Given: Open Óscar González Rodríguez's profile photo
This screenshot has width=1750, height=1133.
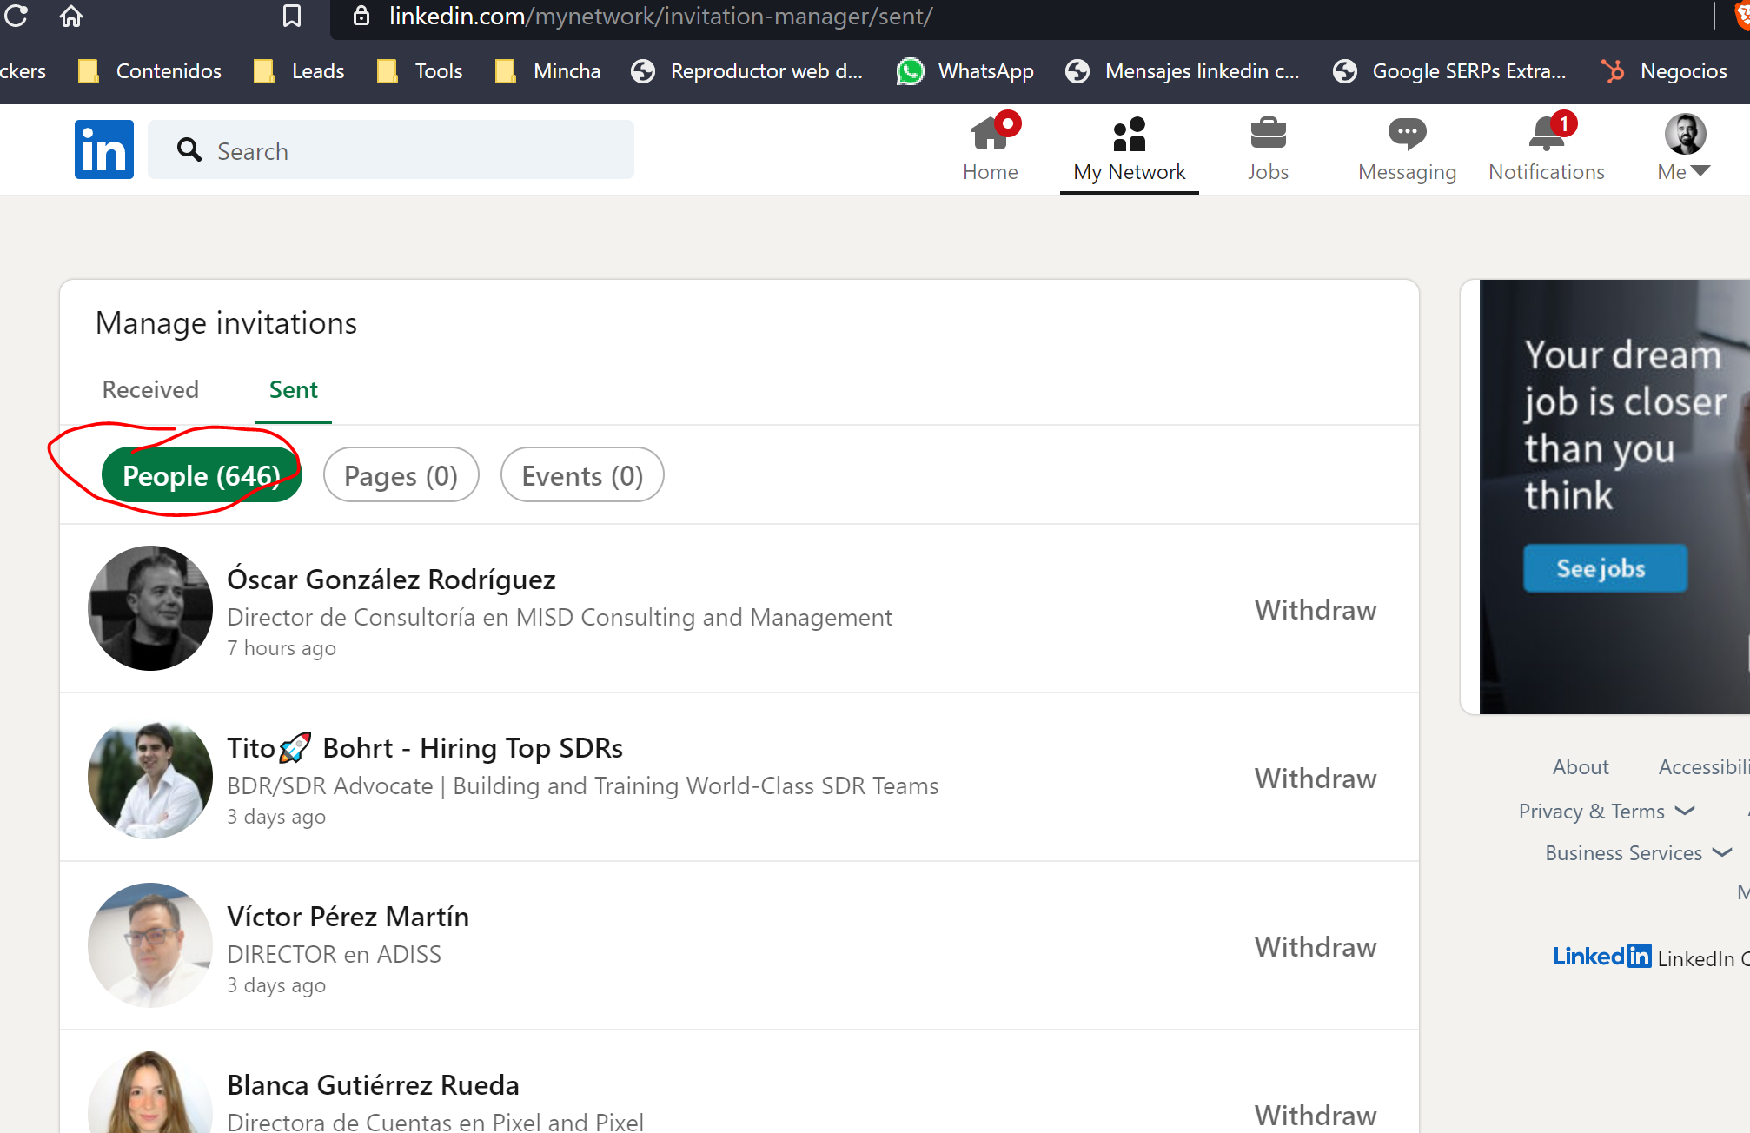Looking at the screenshot, I should point(150,608).
